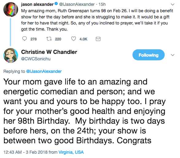
Task: Like the tweet with the heart icon
Action: pyautogui.click(x=74, y=39)
